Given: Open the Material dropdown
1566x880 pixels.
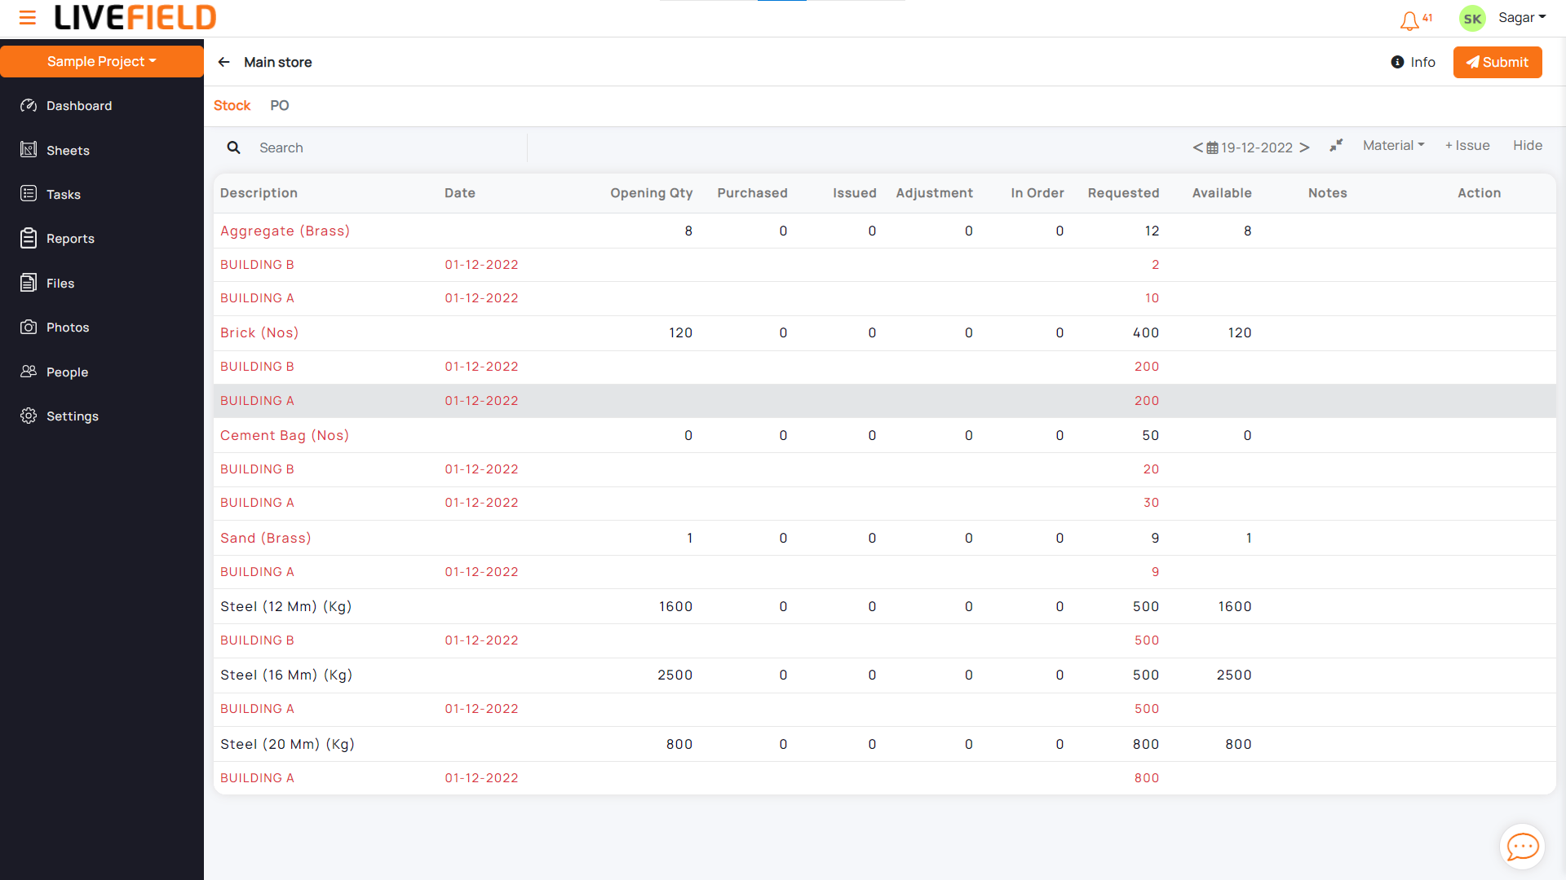Looking at the screenshot, I should pyautogui.click(x=1393, y=145).
